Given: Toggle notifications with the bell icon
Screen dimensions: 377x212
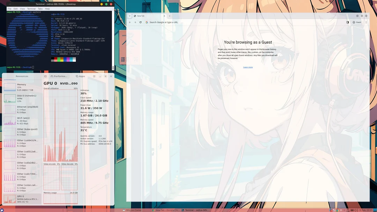Looking at the screenshot, I should pos(348,210).
